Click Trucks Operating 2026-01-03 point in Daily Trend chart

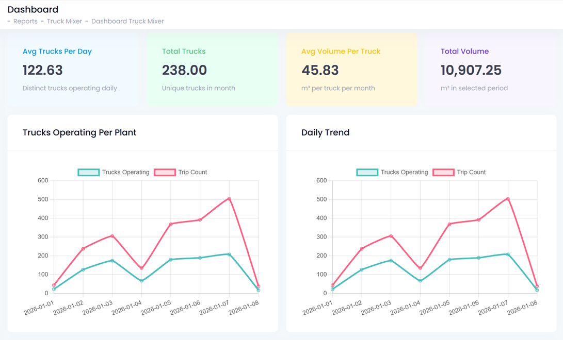[x=391, y=261]
